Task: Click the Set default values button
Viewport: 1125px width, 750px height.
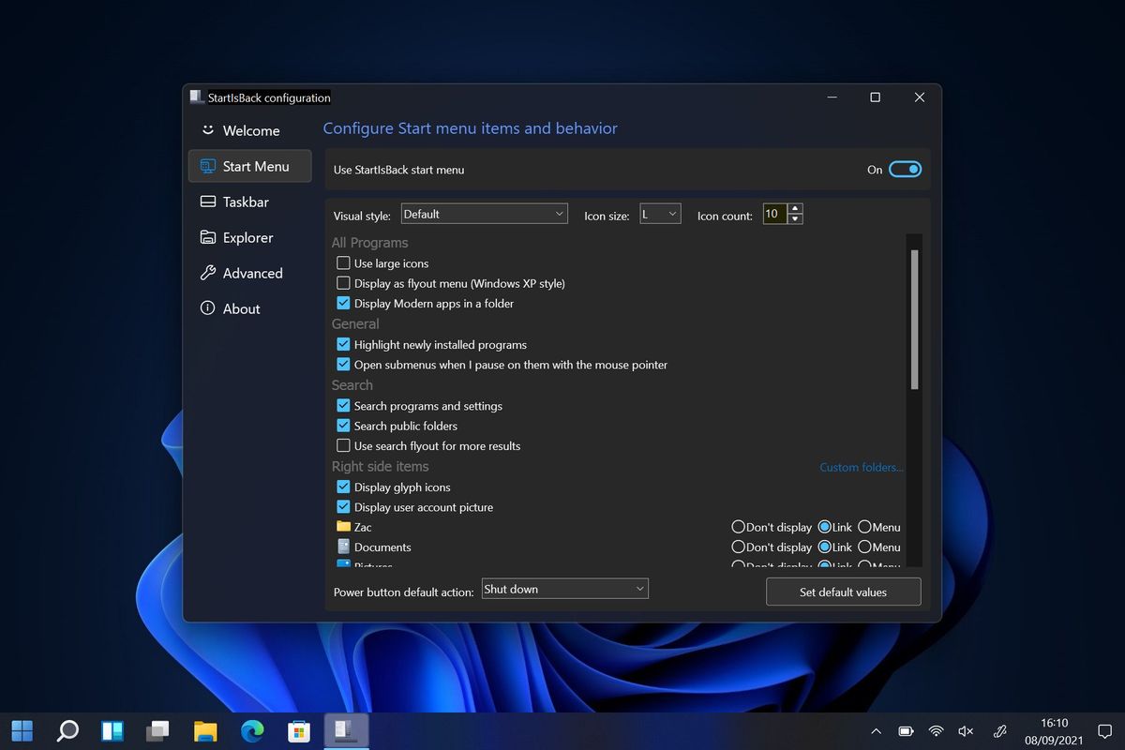Action: [843, 592]
